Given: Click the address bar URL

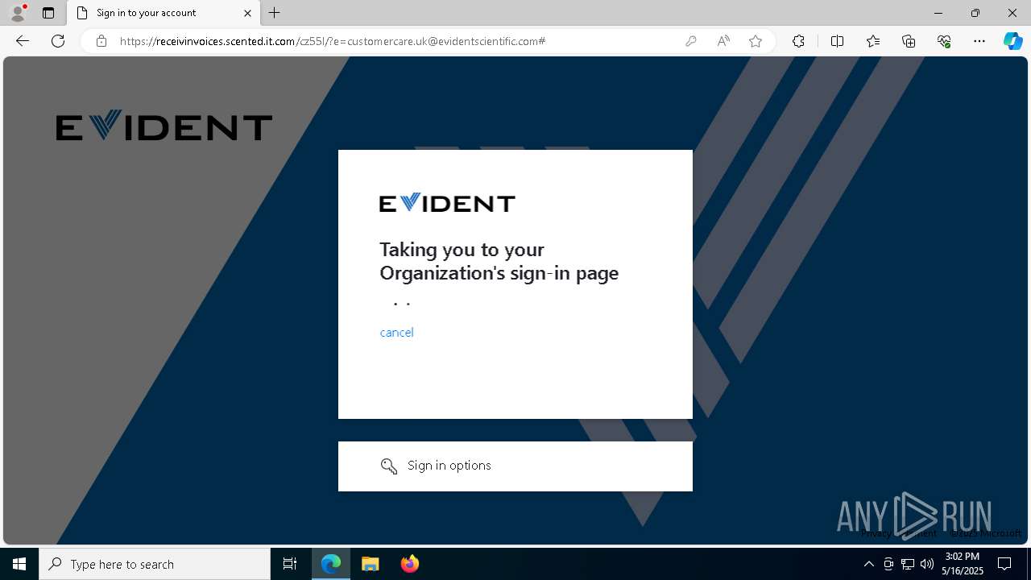Looking at the screenshot, I should coord(333,41).
